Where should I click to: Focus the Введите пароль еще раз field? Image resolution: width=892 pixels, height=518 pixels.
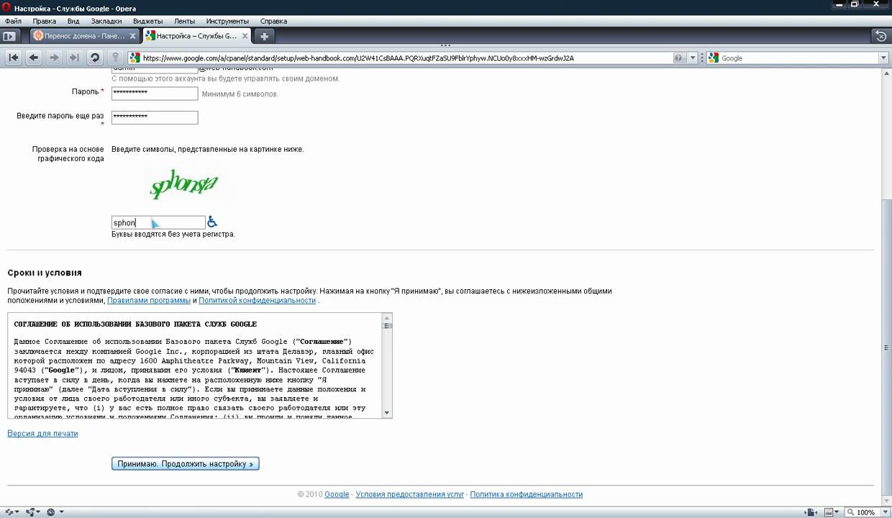(155, 117)
